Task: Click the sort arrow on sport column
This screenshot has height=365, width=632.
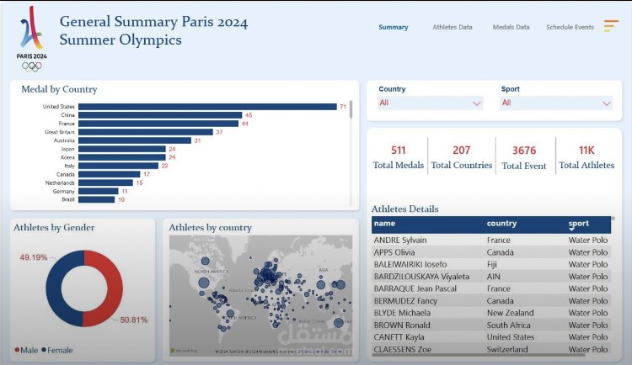Action: (x=571, y=229)
